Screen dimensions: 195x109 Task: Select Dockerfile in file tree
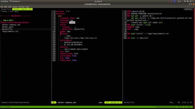[7, 29]
